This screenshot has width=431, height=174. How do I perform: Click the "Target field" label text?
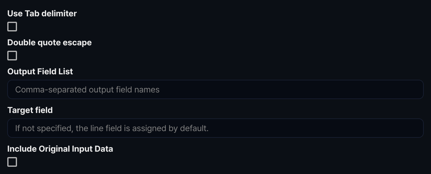(x=30, y=110)
